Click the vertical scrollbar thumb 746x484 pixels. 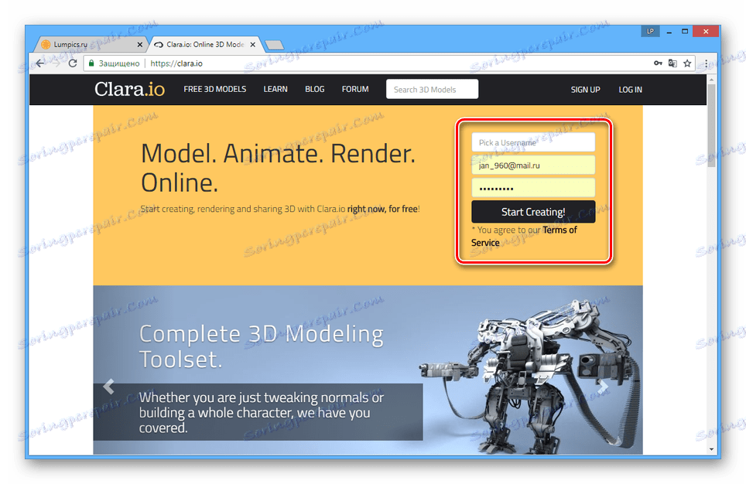click(x=711, y=125)
